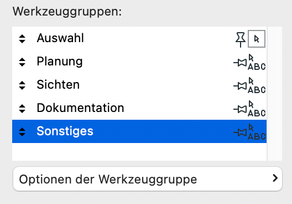Toggle the pin icon in Sichten row
This screenshot has width=292, height=204.
(x=240, y=86)
